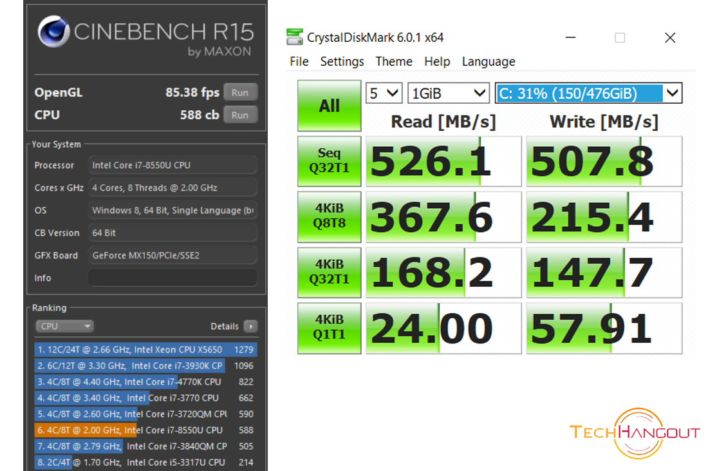Click the OS field showing Windows 8
This screenshot has width=708, height=471.
pos(172,210)
